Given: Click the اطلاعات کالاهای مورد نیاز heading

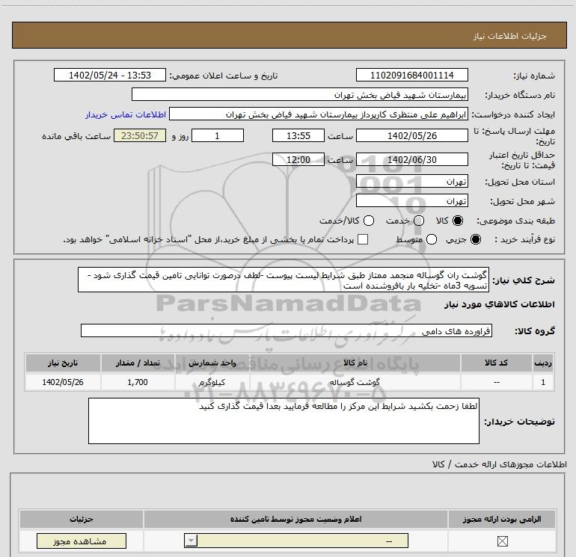Looking at the screenshot, I should pyautogui.click(x=500, y=304).
